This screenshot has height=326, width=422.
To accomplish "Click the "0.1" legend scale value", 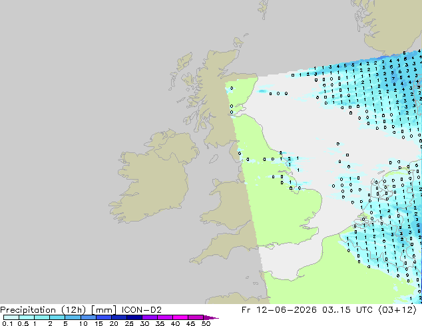I will tap(7, 323).
